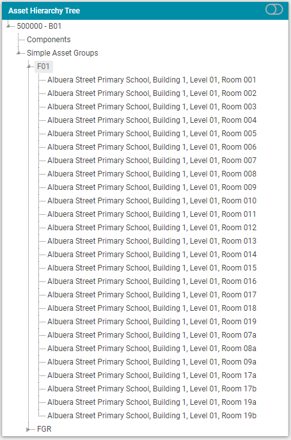This screenshot has width=291, height=440.
Task: Select the Components tree item
Action: coord(49,40)
